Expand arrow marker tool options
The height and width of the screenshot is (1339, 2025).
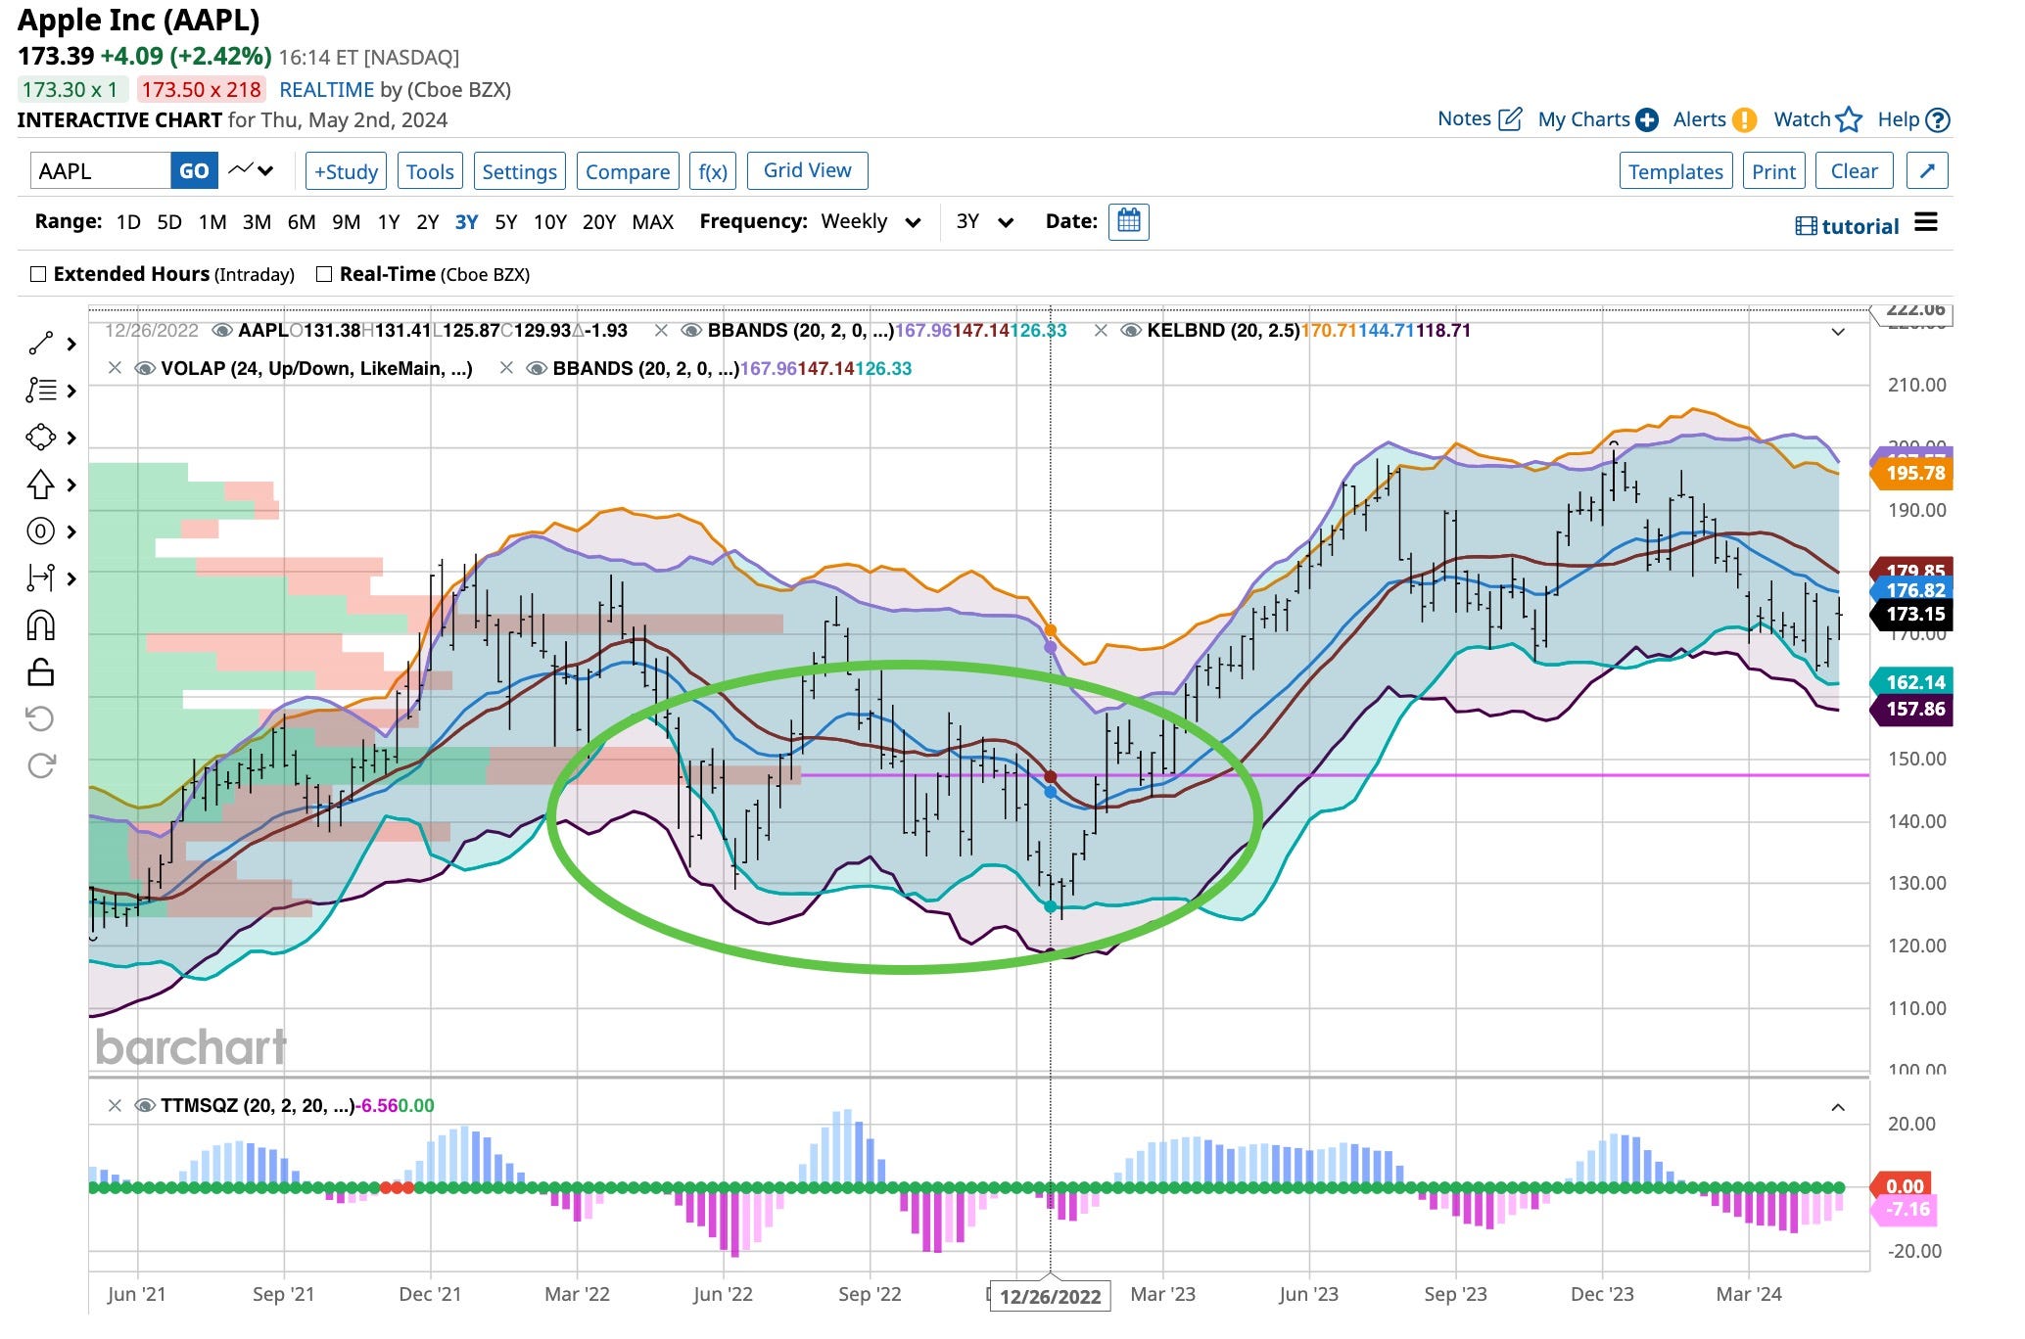pos(71,485)
